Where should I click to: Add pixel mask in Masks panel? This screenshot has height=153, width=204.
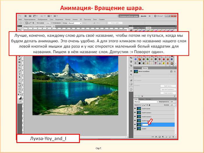pos(171,71)
